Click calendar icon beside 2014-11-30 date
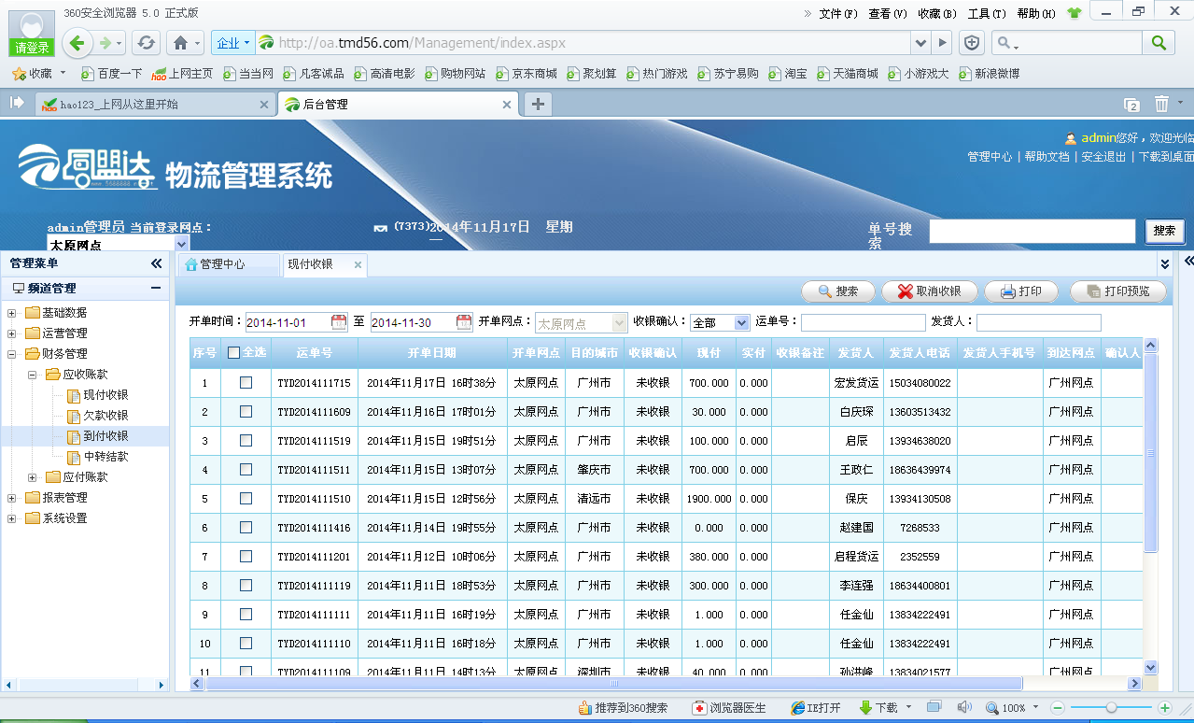Image resolution: width=1194 pixels, height=723 pixels. [x=464, y=322]
